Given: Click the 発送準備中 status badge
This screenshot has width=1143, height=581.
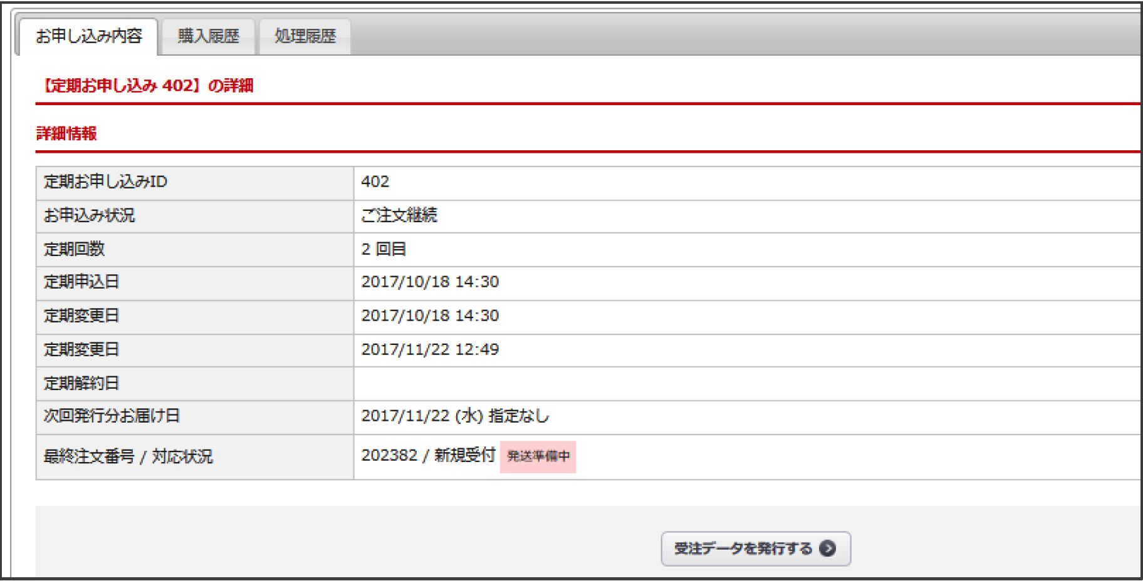Looking at the screenshot, I should click(x=538, y=456).
